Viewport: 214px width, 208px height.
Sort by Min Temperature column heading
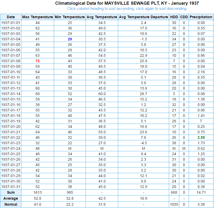pos(70,17)
